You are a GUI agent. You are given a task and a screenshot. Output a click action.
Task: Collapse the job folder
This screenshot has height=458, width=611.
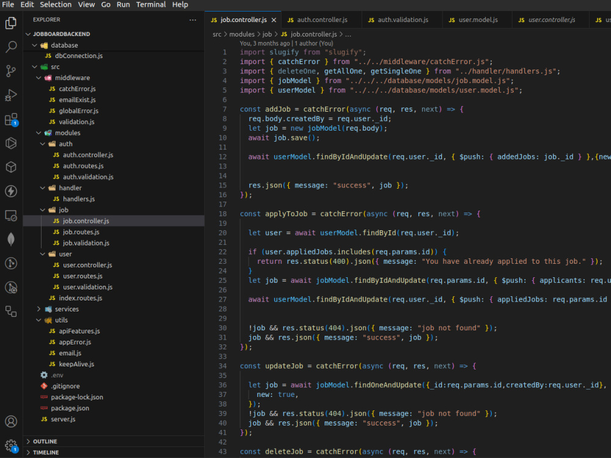tap(43, 210)
